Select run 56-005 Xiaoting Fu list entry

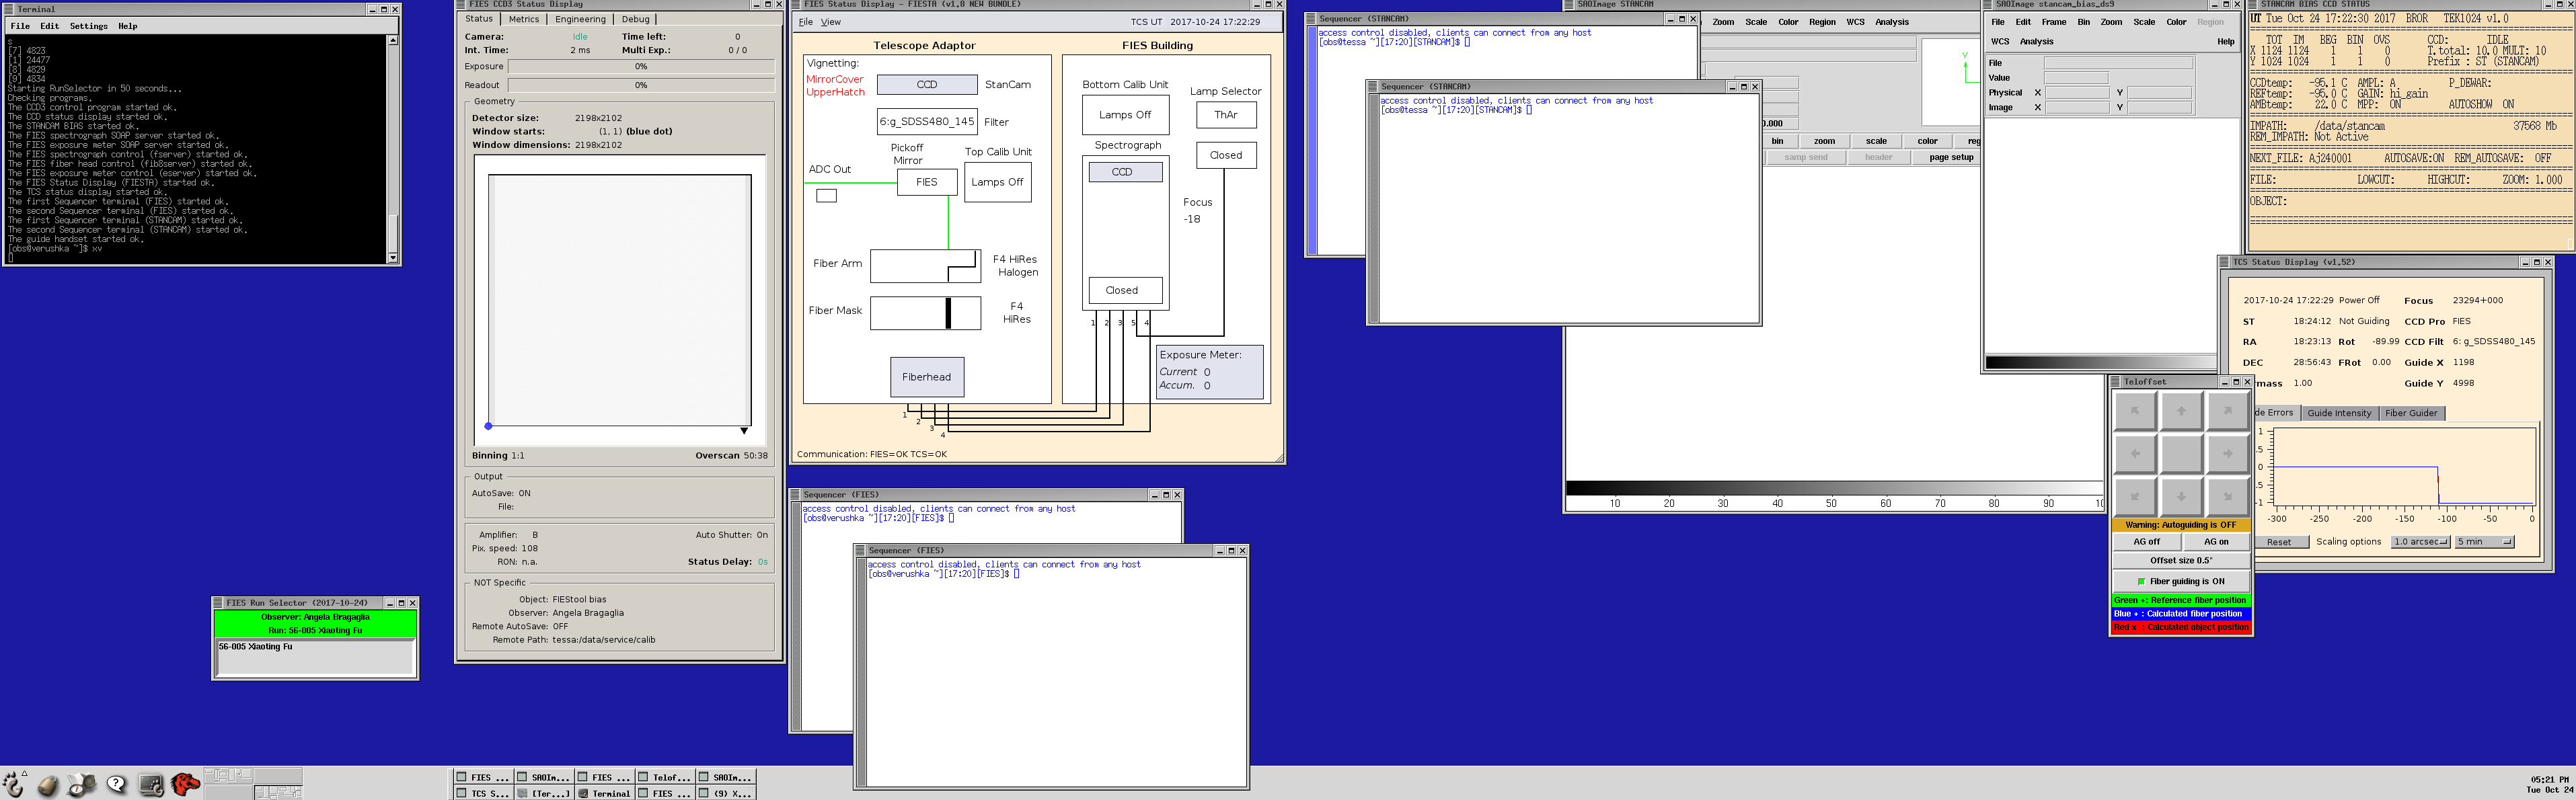click(x=256, y=647)
